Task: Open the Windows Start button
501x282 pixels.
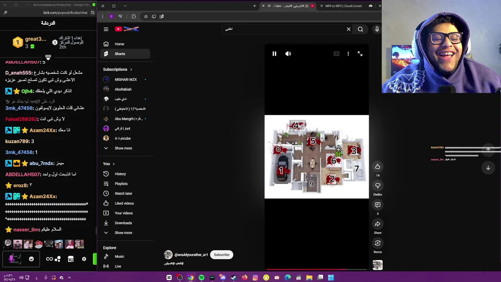Action: click(331, 278)
